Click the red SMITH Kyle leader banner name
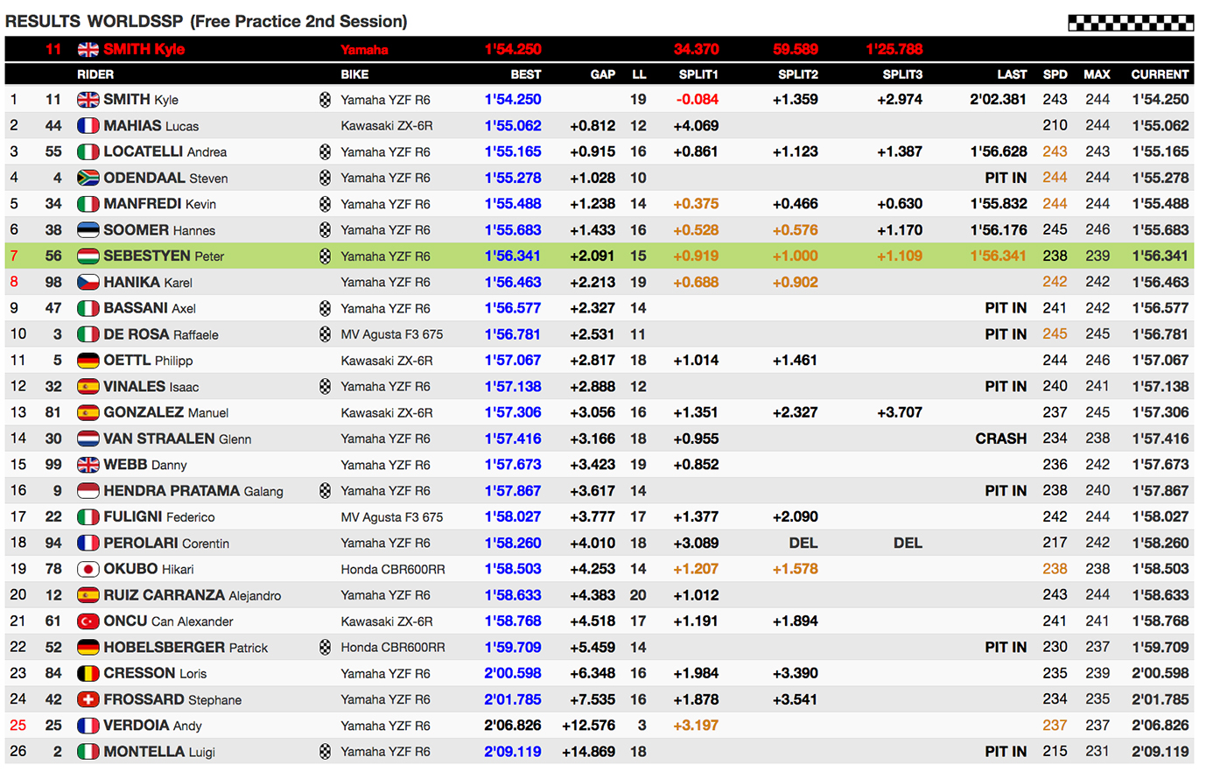 144,49
